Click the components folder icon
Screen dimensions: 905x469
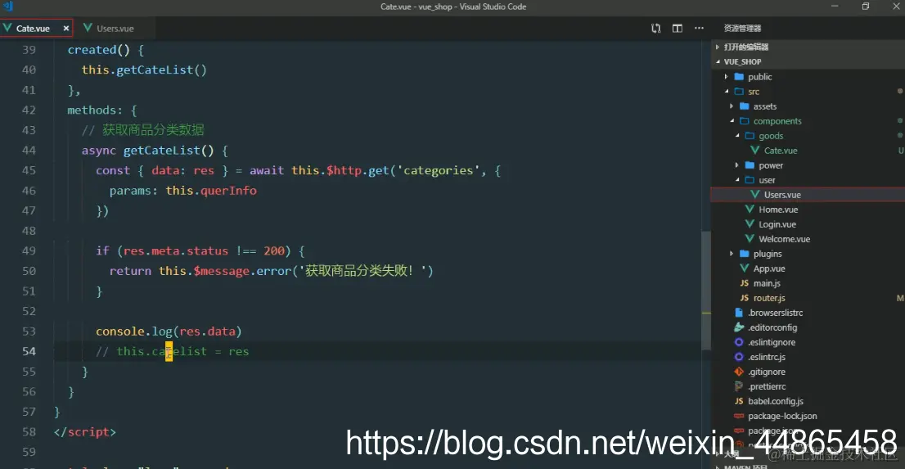click(744, 120)
